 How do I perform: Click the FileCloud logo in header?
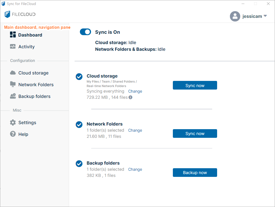tap(20, 14)
